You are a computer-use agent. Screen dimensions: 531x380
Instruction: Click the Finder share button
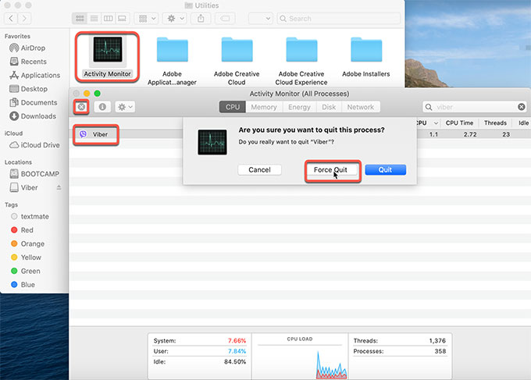(x=201, y=18)
